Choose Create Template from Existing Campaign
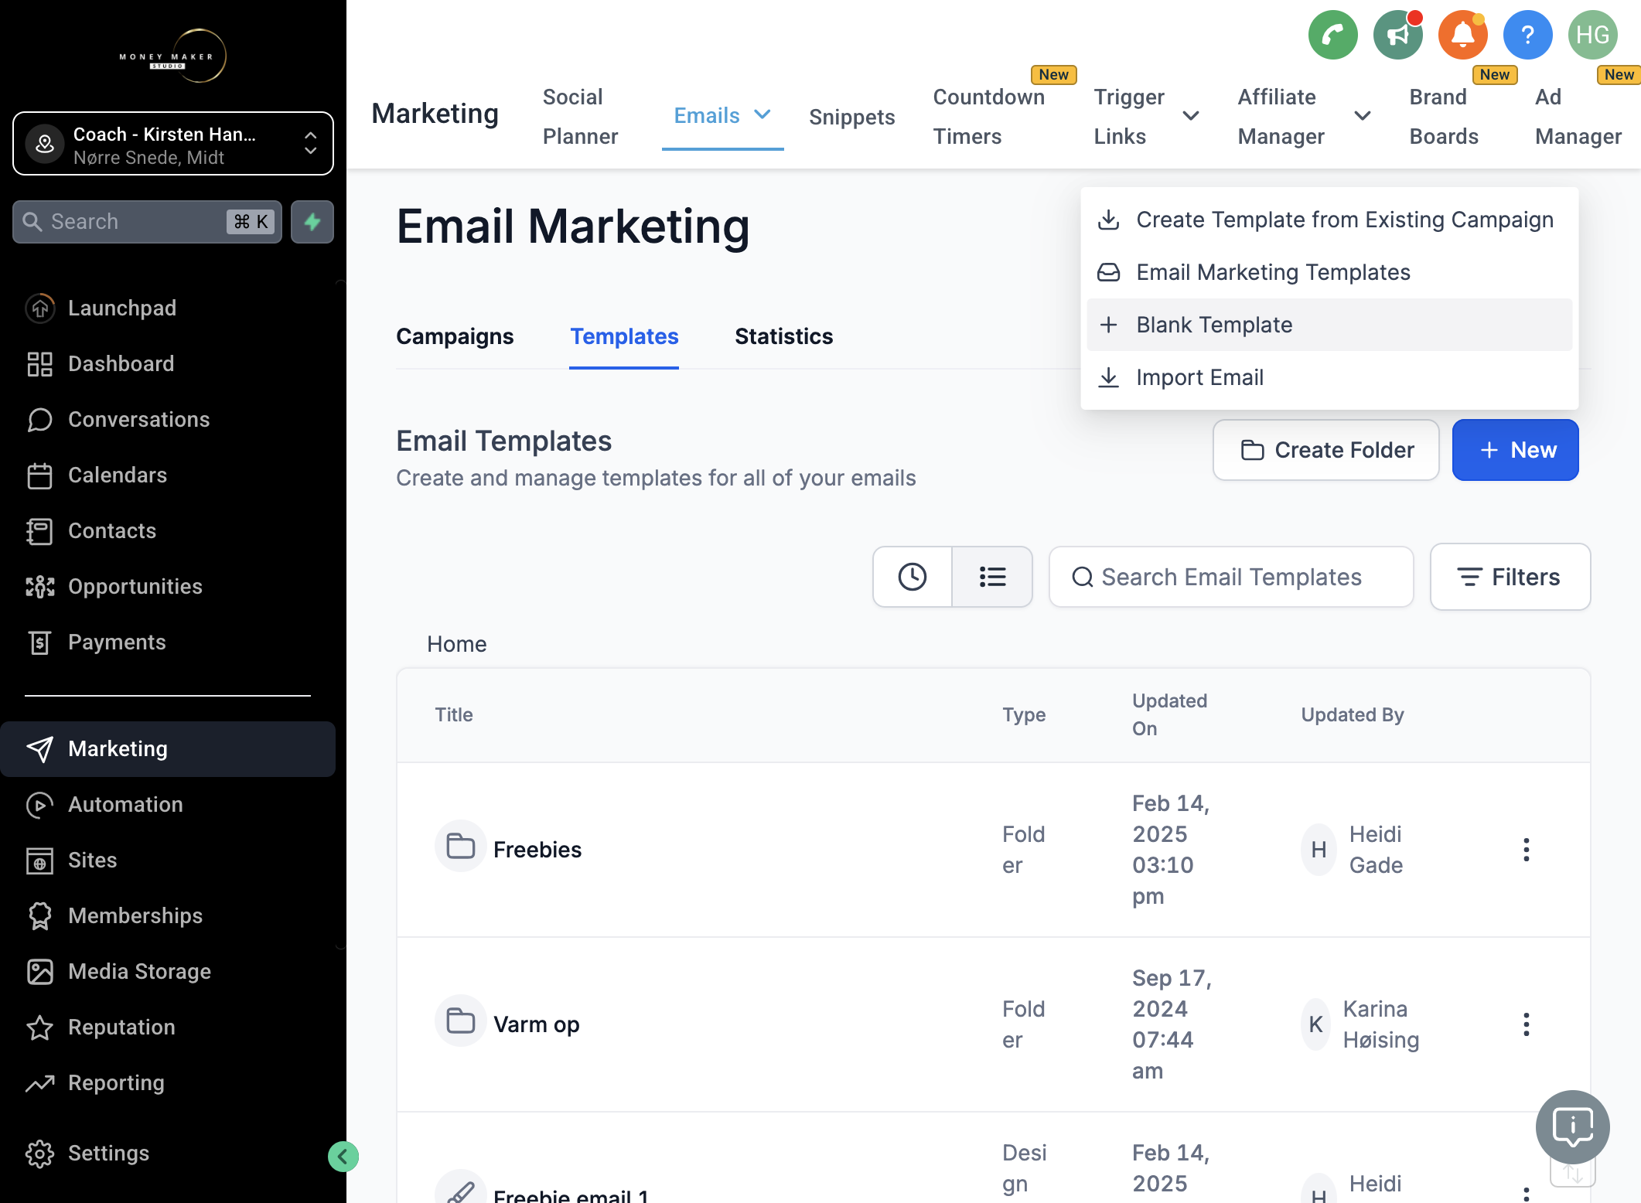Screen dimensions: 1641x1203 pyautogui.click(x=1329, y=220)
